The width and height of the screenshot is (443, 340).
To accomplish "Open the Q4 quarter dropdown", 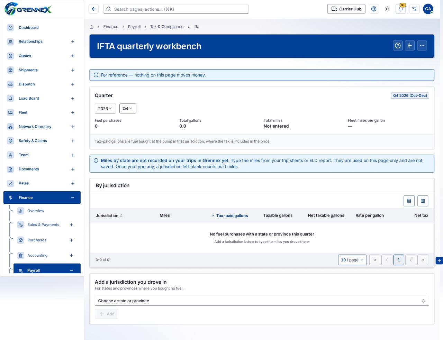I will [x=128, y=109].
